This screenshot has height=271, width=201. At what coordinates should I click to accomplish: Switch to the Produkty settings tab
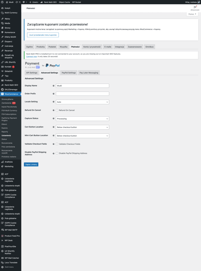41,47
